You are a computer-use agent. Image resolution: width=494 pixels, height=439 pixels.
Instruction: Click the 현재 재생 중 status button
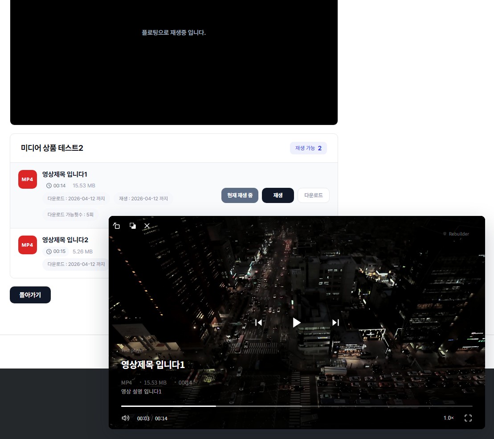tap(240, 195)
